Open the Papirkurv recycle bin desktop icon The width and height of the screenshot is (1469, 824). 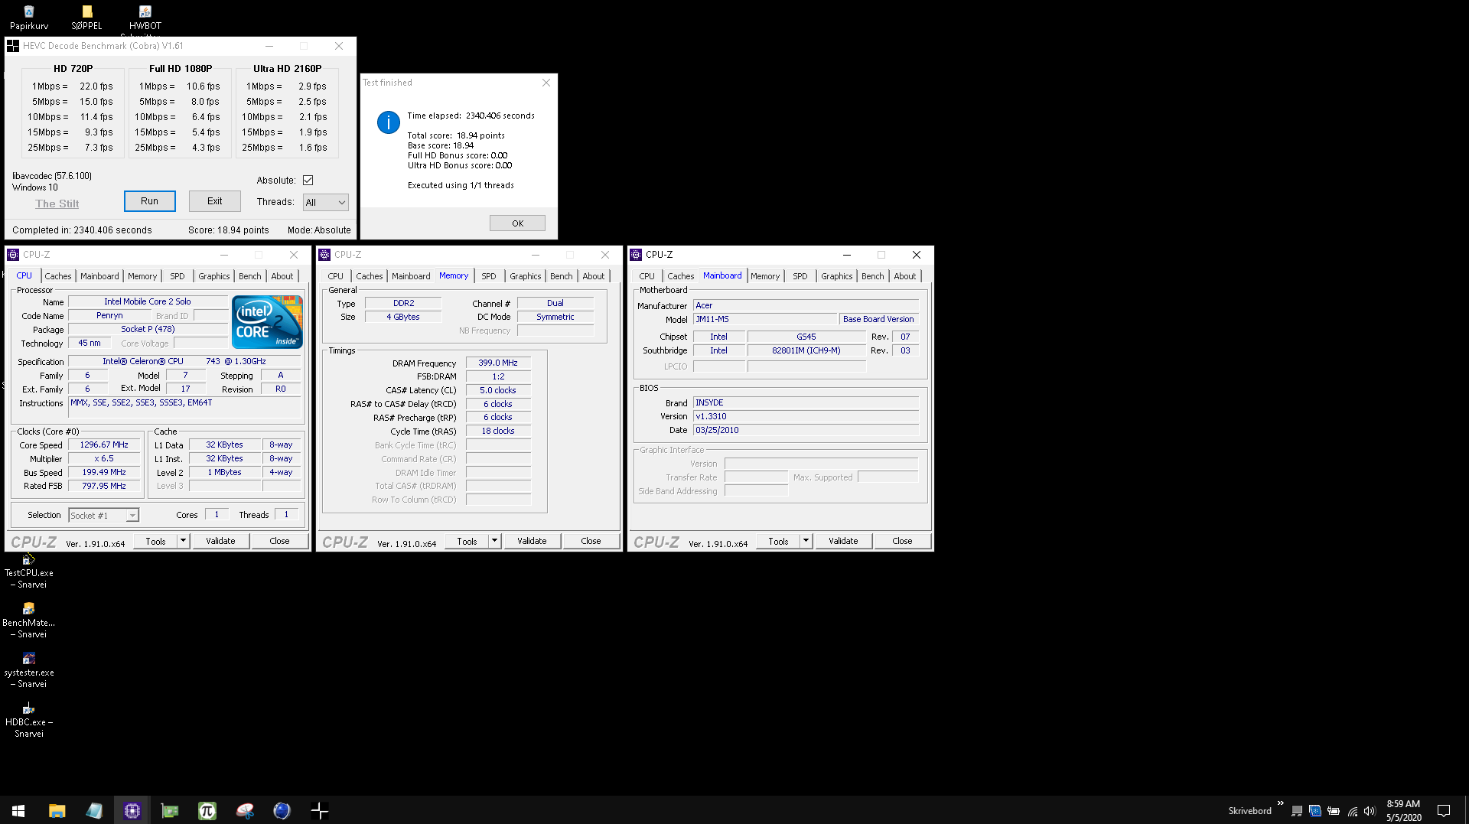pos(28,17)
